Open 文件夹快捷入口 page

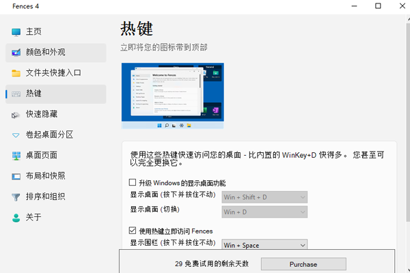point(56,73)
